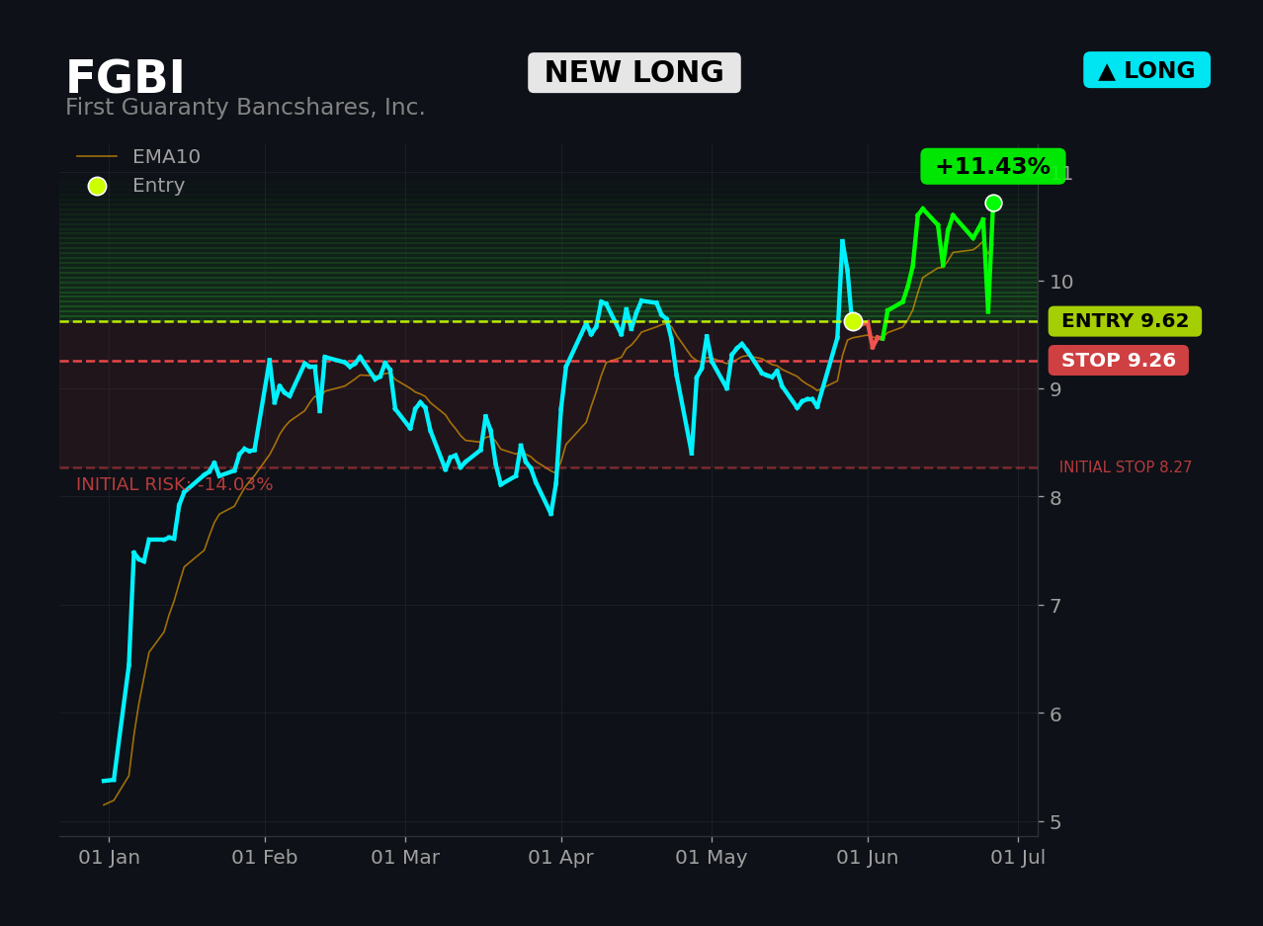Click the cyan LONG direction badge

[1146, 70]
